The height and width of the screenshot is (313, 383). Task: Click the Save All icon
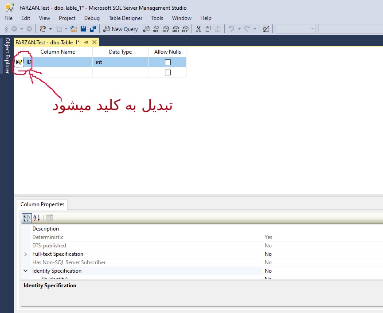(x=93, y=29)
